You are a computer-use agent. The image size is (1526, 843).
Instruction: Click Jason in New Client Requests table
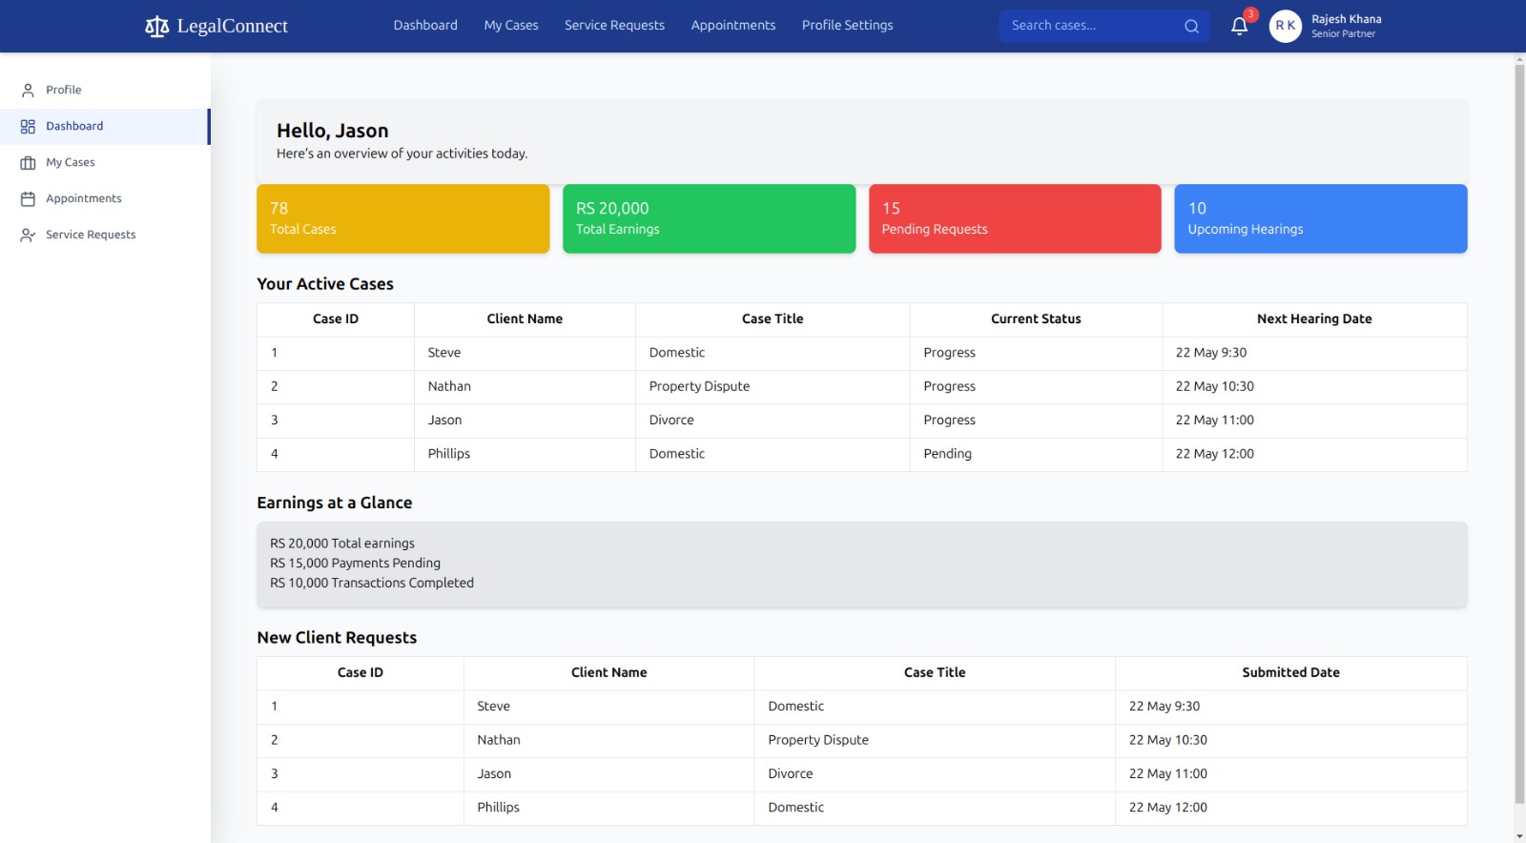tap(494, 774)
